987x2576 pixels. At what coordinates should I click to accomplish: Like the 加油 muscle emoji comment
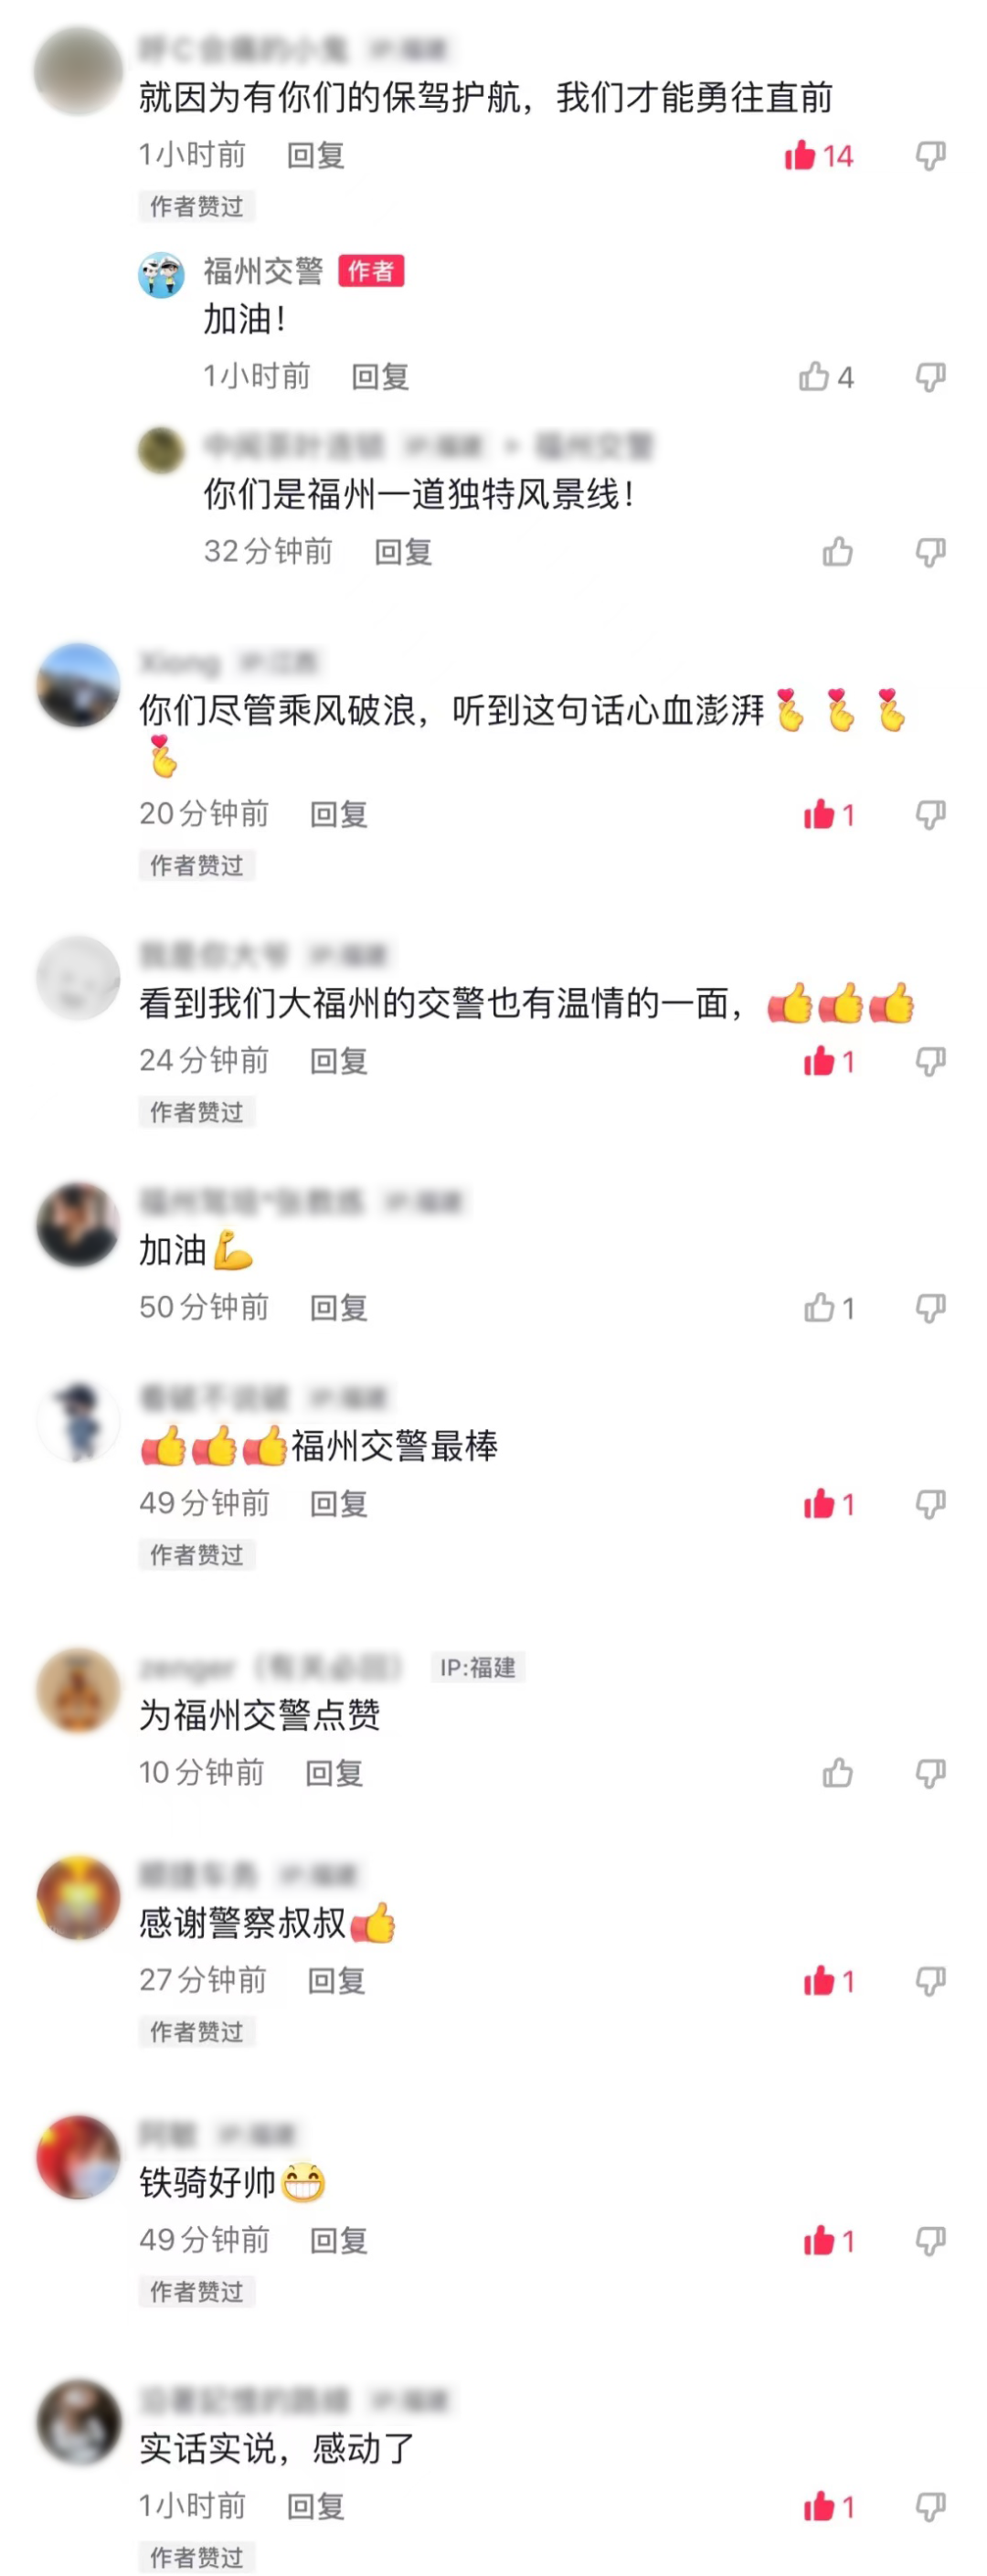click(x=819, y=1308)
